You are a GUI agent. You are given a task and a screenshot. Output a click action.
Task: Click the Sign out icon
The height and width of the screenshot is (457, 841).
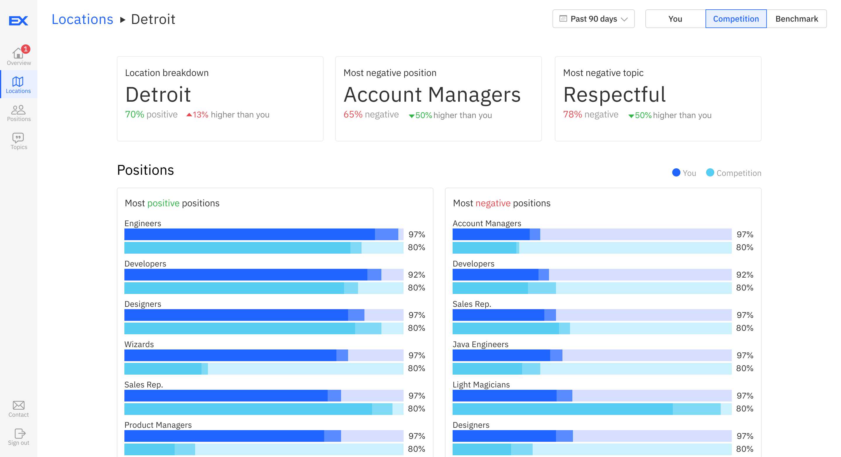pyautogui.click(x=19, y=434)
